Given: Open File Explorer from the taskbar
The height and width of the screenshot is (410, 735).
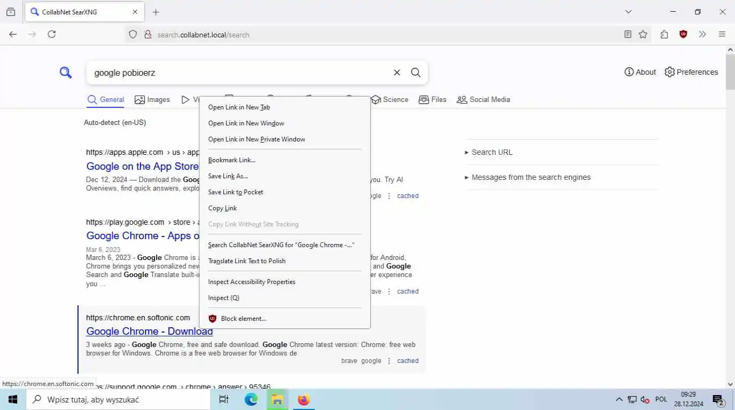Looking at the screenshot, I should coord(277,399).
